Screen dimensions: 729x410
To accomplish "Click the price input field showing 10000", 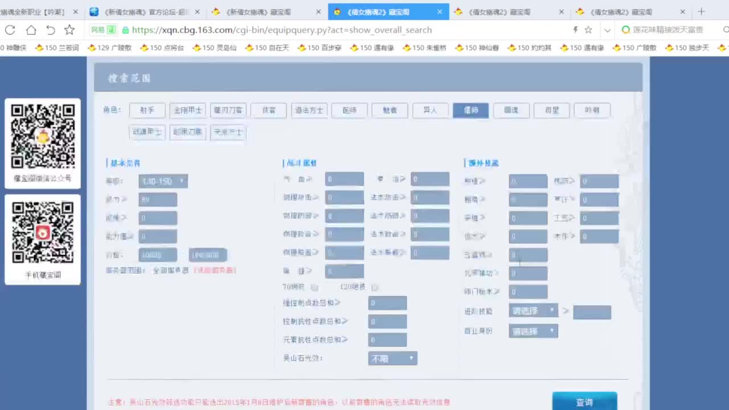I will [x=157, y=255].
